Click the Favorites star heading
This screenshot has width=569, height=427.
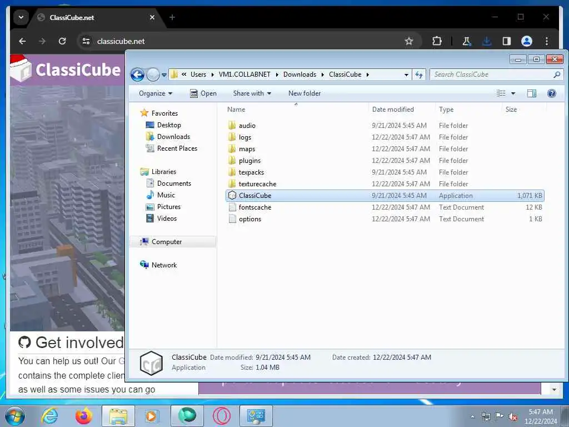[x=158, y=113]
